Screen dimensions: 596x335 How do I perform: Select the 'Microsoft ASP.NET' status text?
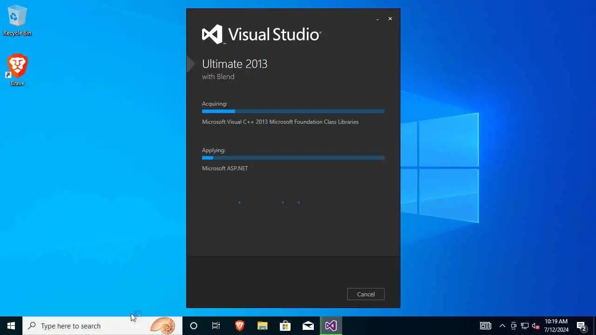[x=225, y=168]
